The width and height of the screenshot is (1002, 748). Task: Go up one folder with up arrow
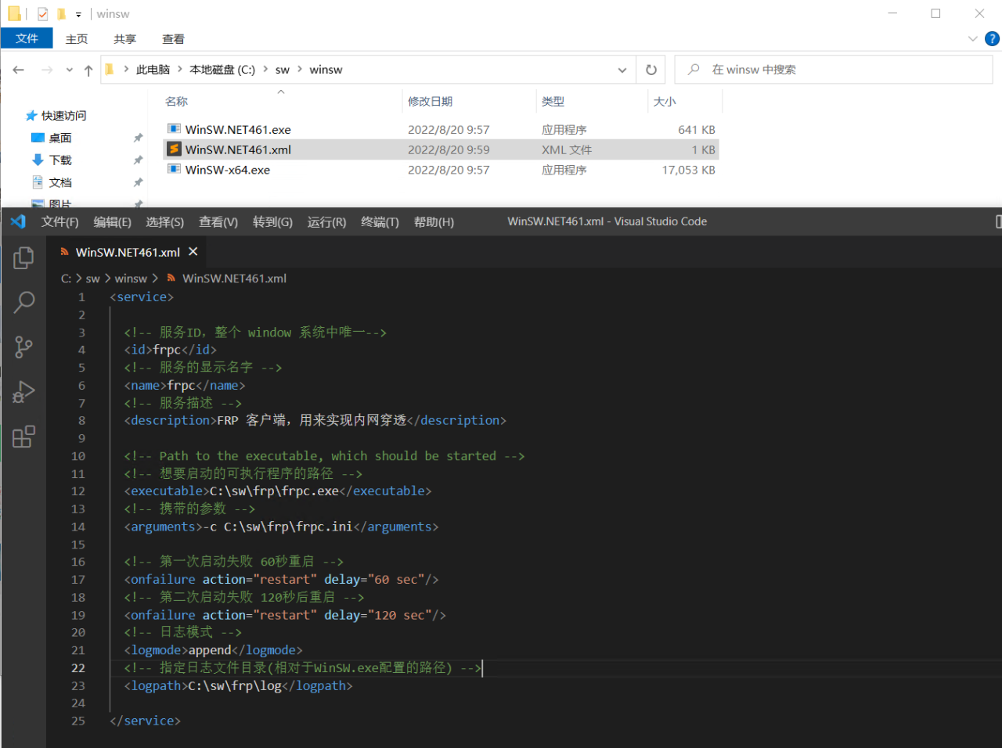click(88, 70)
